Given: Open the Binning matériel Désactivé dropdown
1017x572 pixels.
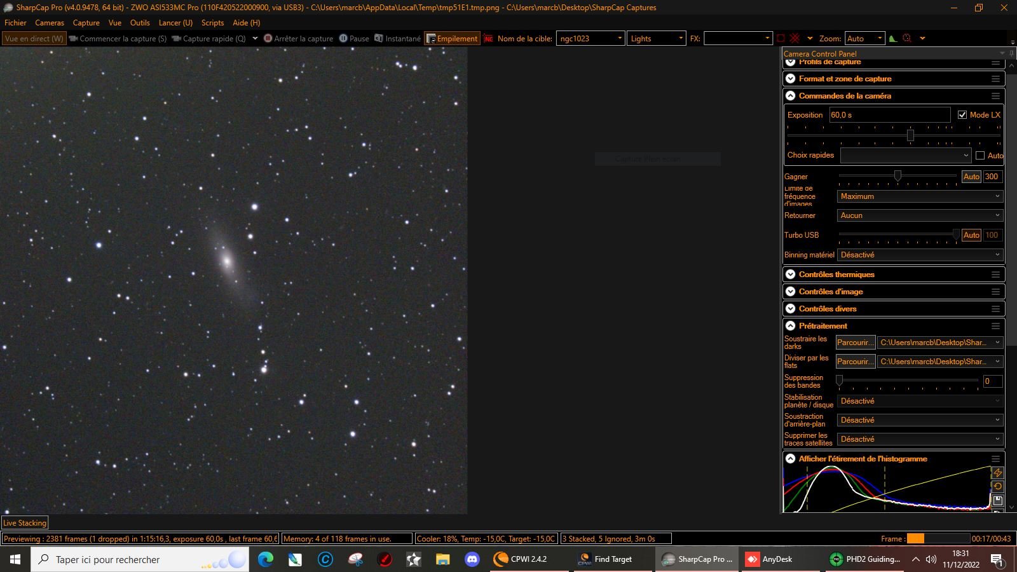Looking at the screenshot, I should pyautogui.click(x=920, y=255).
